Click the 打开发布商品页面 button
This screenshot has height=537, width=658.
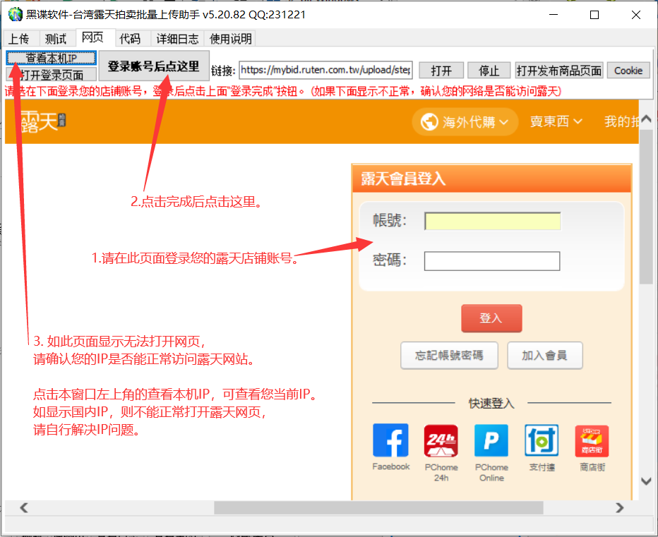(559, 71)
